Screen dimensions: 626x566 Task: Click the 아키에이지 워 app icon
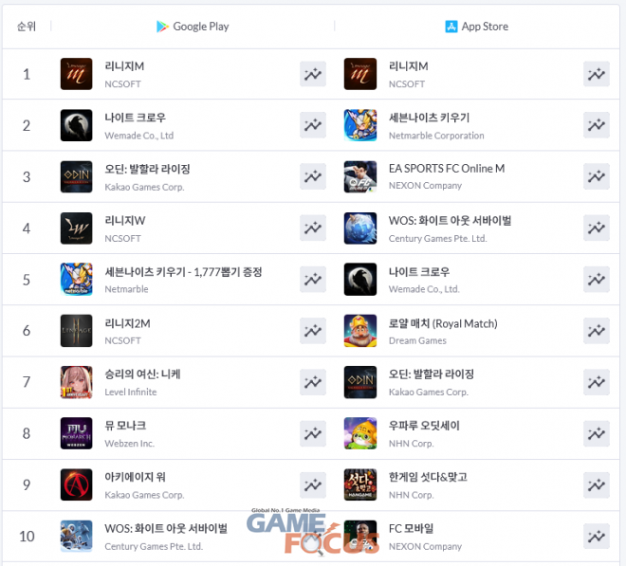[x=76, y=484]
